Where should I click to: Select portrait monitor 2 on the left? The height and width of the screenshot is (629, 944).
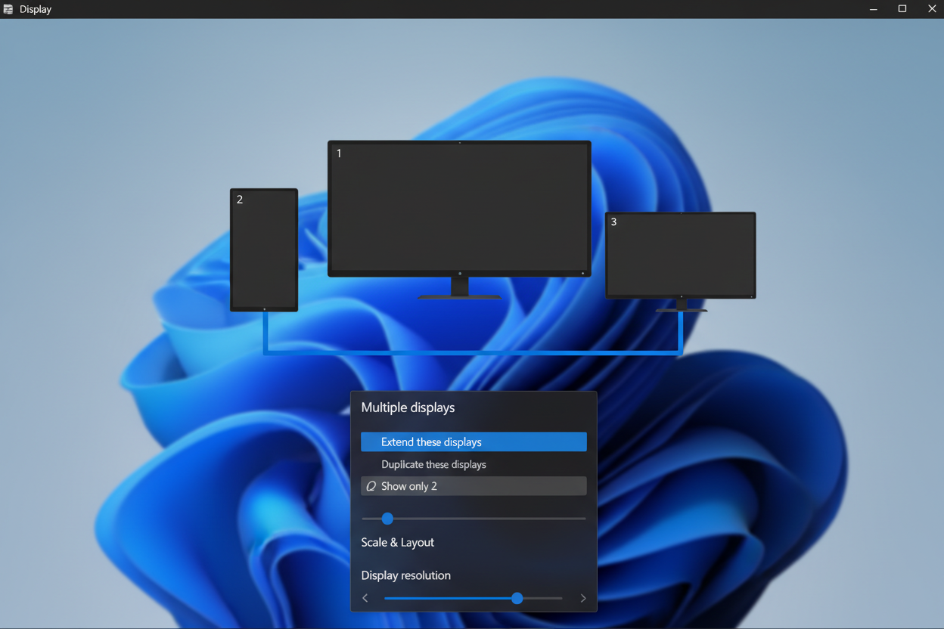[264, 249]
